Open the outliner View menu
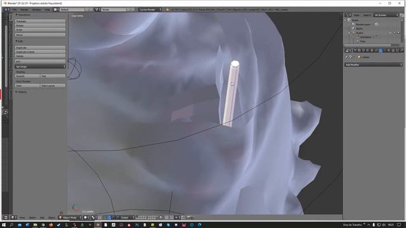406x228 pixels. (357, 15)
